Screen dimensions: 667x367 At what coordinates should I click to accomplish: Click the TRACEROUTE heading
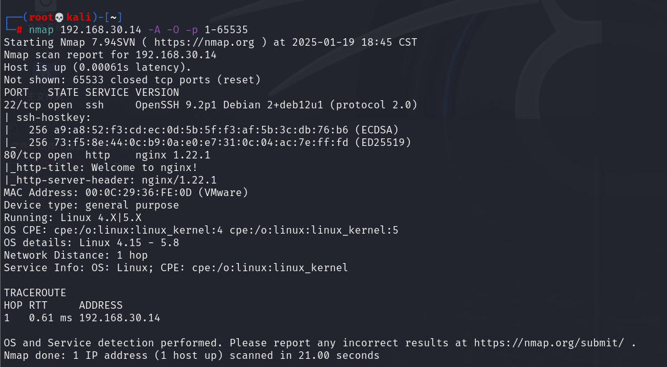coord(35,292)
